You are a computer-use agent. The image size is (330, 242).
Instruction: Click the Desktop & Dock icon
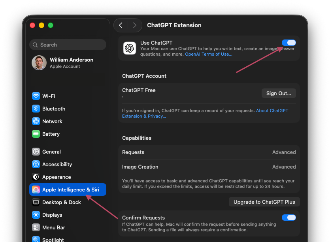click(36, 202)
